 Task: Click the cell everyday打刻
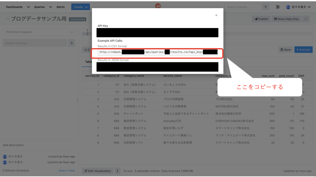(x=172, y=121)
